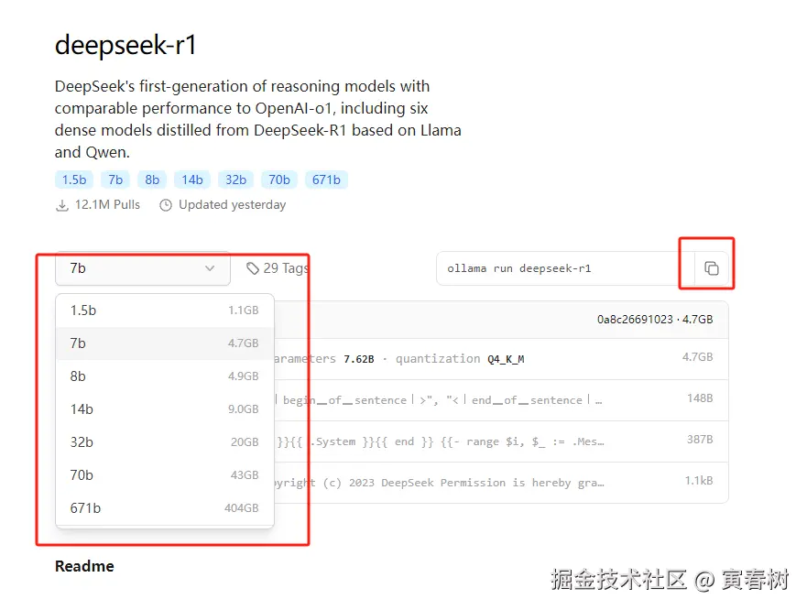Collapse the 7b model size dropdown
The height and width of the screenshot is (610, 807).
[x=143, y=268]
